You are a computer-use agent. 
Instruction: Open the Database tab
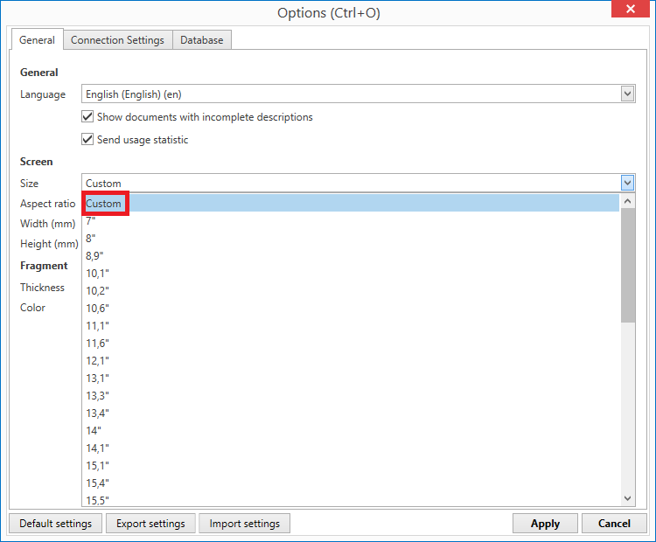click(202, 40)
